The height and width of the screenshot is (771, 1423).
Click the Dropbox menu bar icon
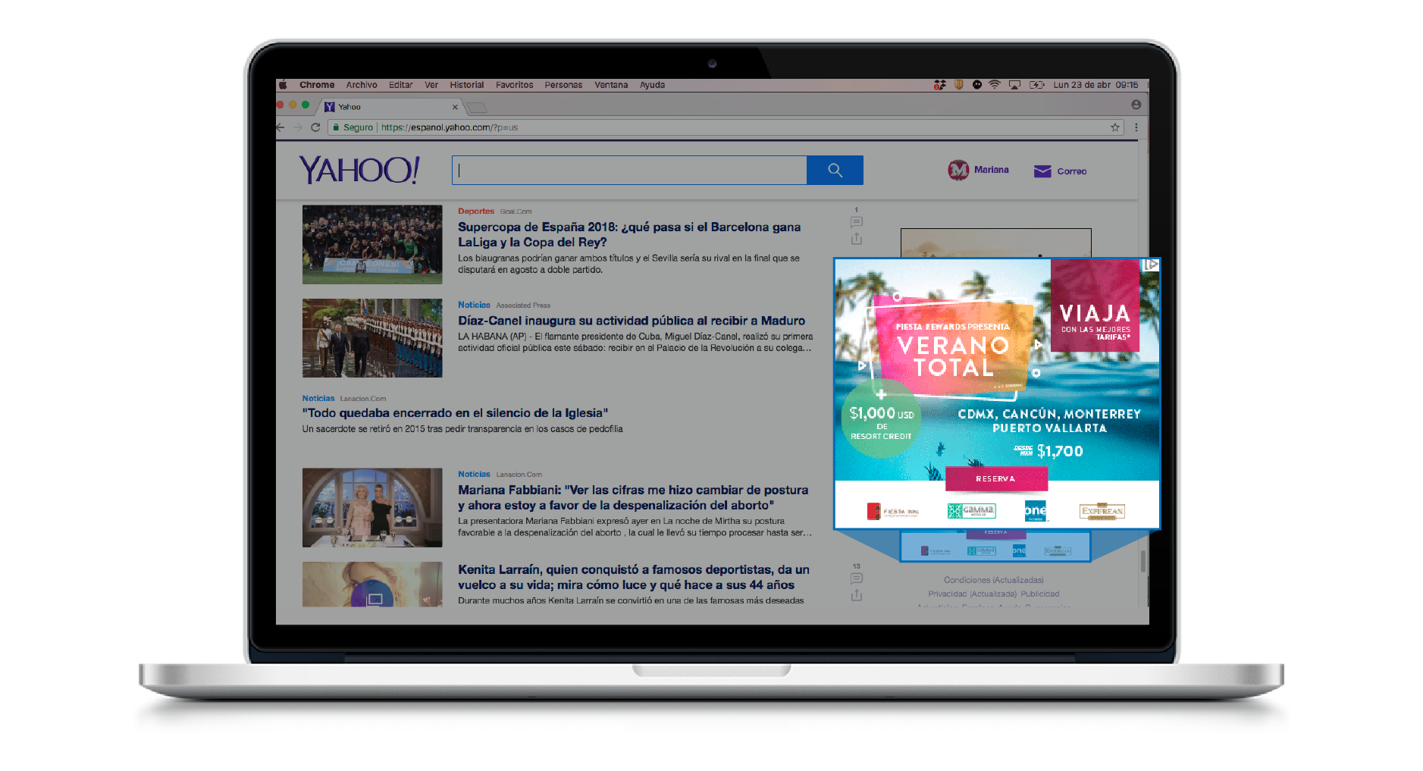[x=940, y=85]
